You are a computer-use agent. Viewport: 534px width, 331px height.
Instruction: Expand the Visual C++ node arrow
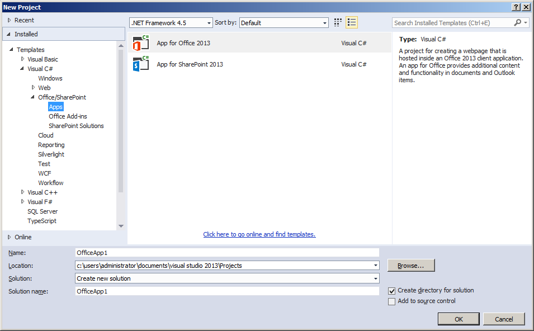coord(22,192)
